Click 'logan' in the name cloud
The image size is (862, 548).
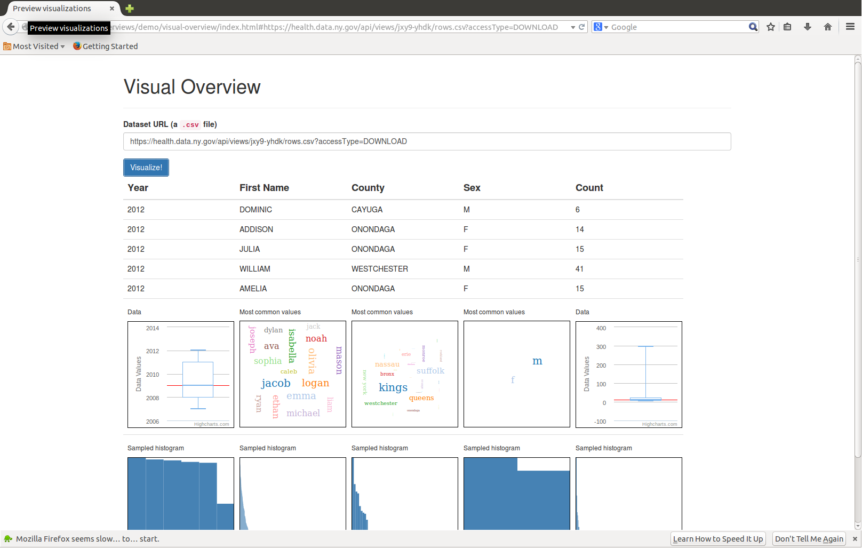(x=315, y=383)
